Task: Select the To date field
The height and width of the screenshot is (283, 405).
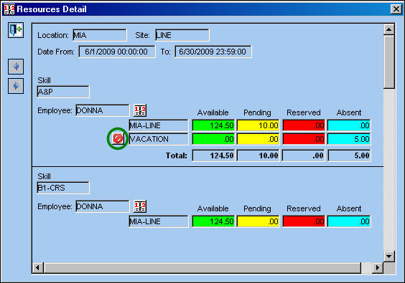Action: pyautogui.click(x=213, y=52)
